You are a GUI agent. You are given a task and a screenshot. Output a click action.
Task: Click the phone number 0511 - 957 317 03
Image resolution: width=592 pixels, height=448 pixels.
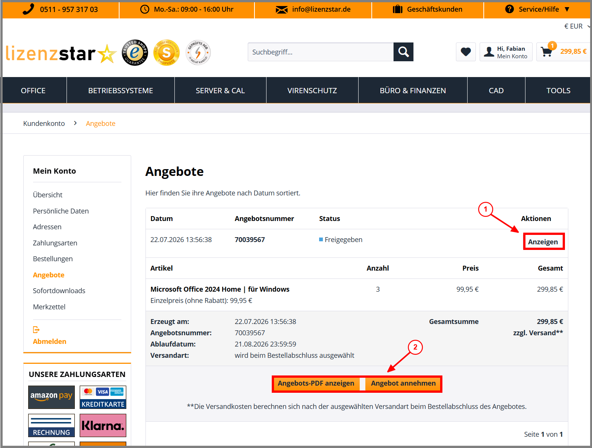point(69,9)
